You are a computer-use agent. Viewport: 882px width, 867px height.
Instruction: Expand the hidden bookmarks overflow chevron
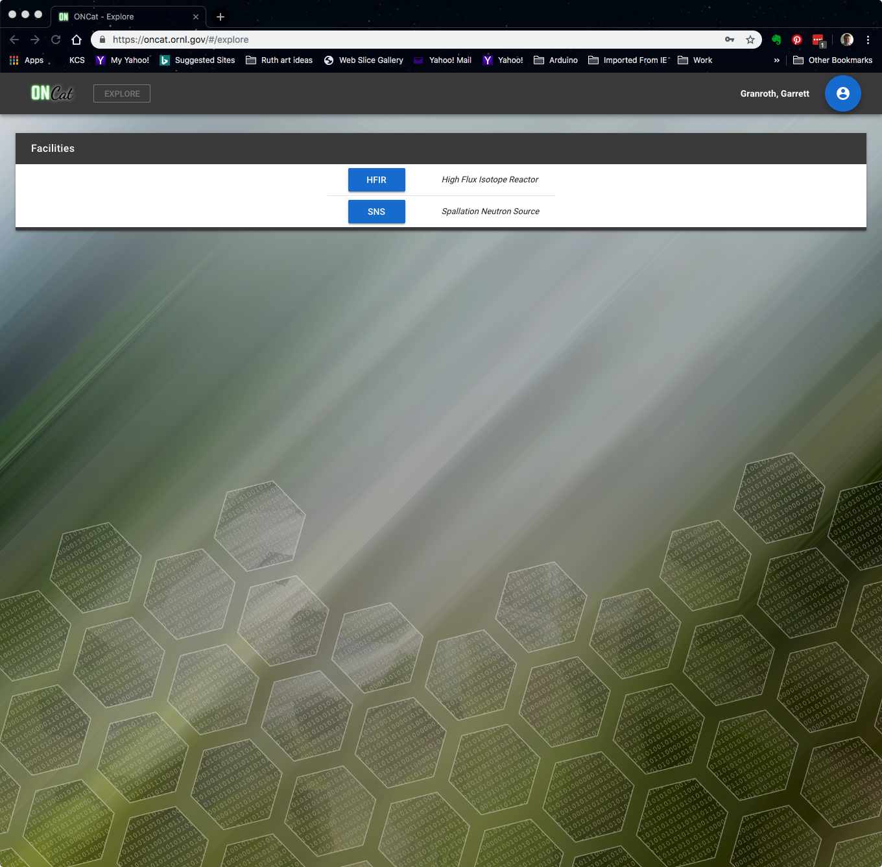pos(776,60)
